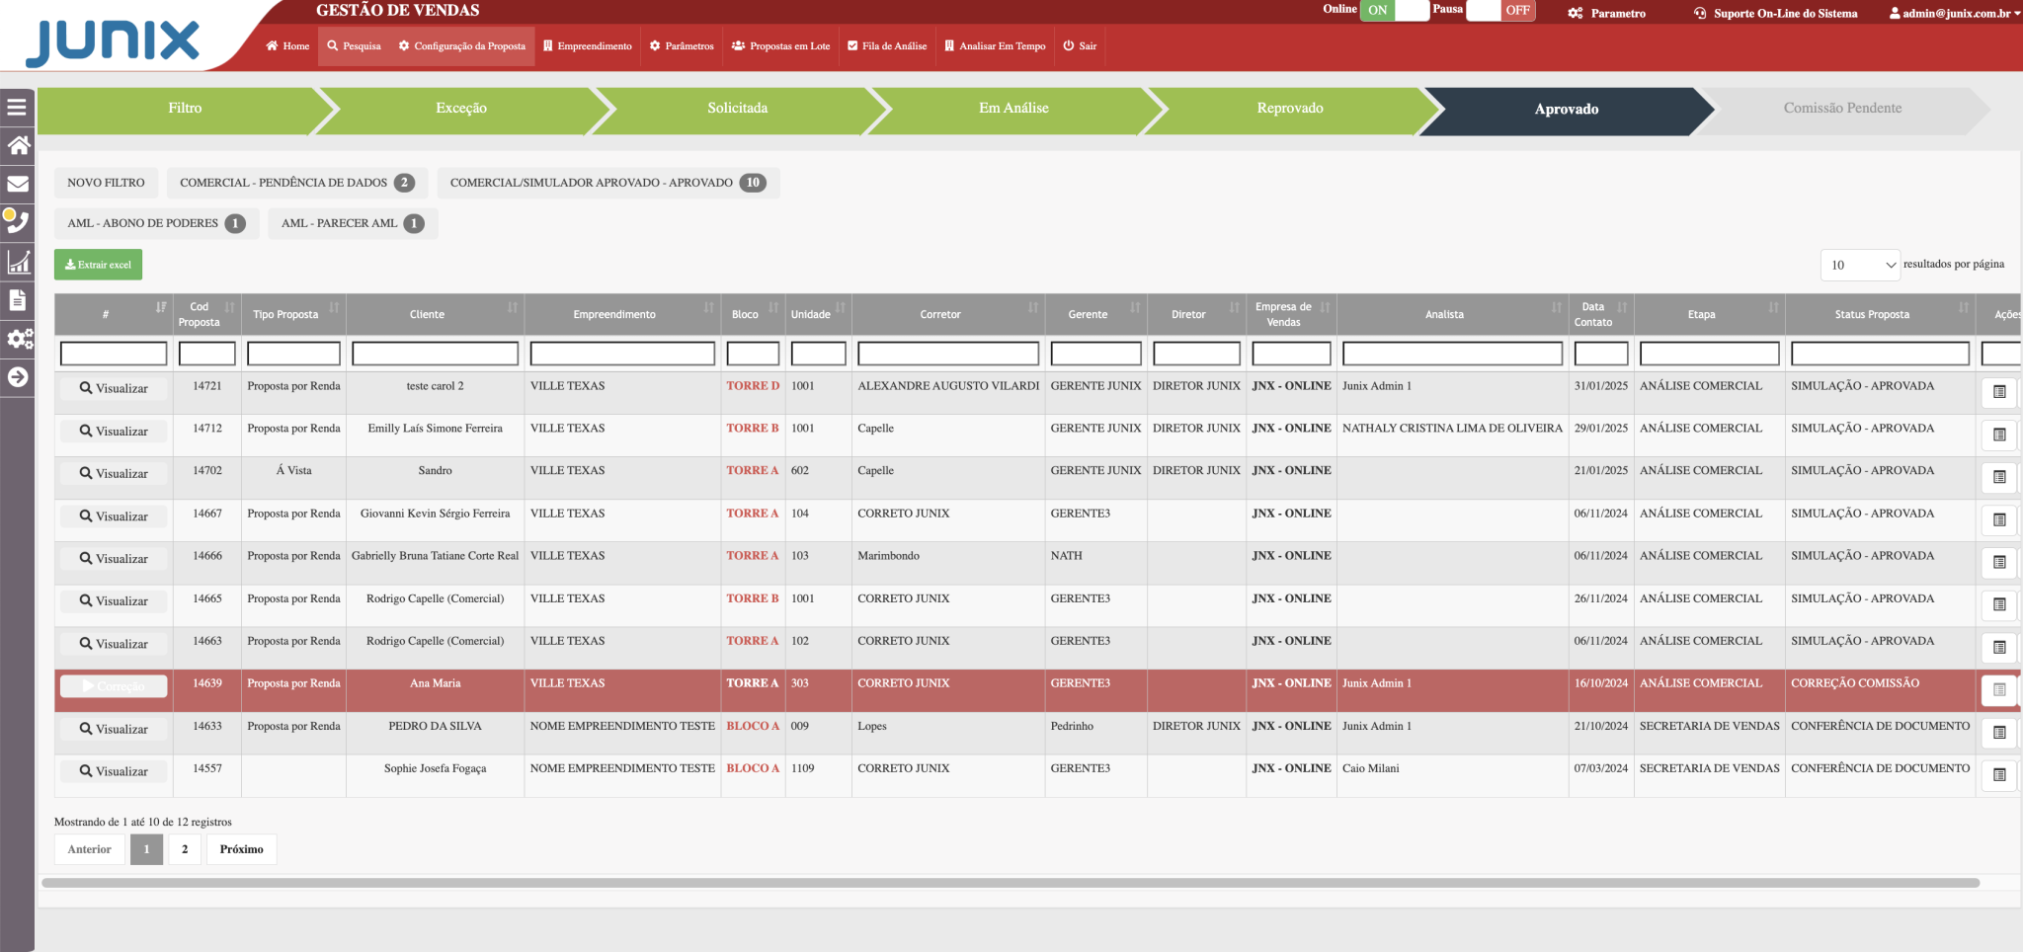Open the chart reports icon in sidebar
The image size is (2023, 952).
(x=18, y=262)
